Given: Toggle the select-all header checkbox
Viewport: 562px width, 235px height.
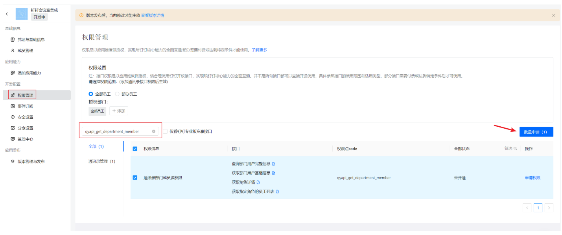Looking at the screenshot, I should pyautogui.click(x=135, y=149).
